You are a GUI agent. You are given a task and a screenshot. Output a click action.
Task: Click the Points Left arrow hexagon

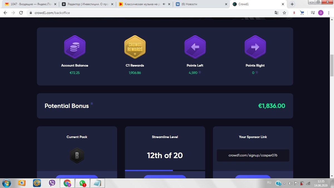point(195,47)
